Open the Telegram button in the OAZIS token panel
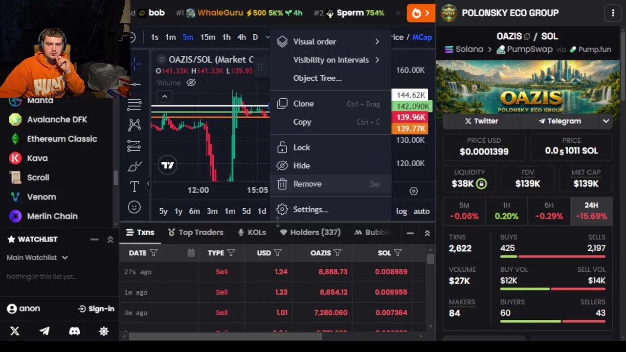The height and width of the screenshot is (352, 626). click(x=559, y=121)
